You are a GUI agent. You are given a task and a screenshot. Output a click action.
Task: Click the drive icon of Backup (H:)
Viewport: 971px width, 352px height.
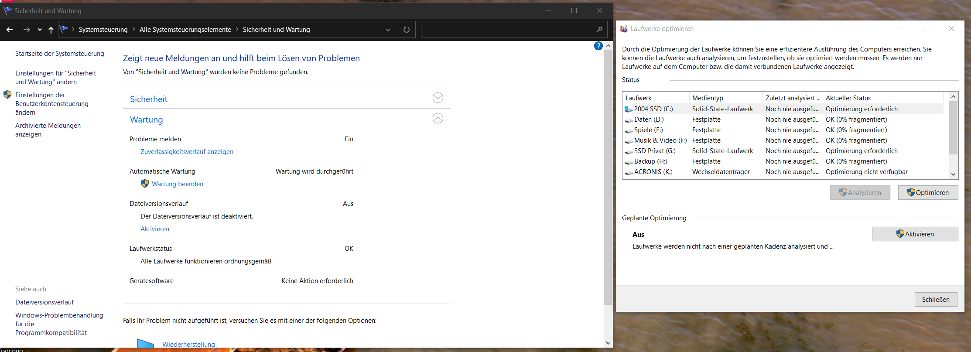click(629, 162)
